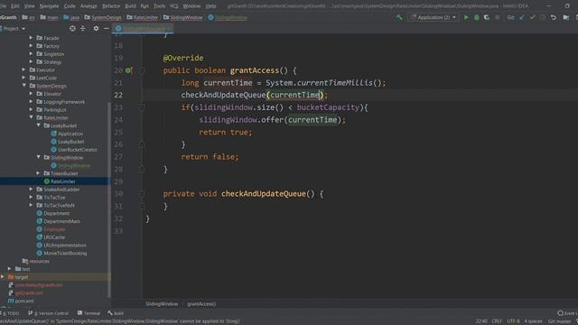The height and width of the screenshot is (325, 578).
Task: Click line number 25 in the gutter
Action: (x=118, y=132)
